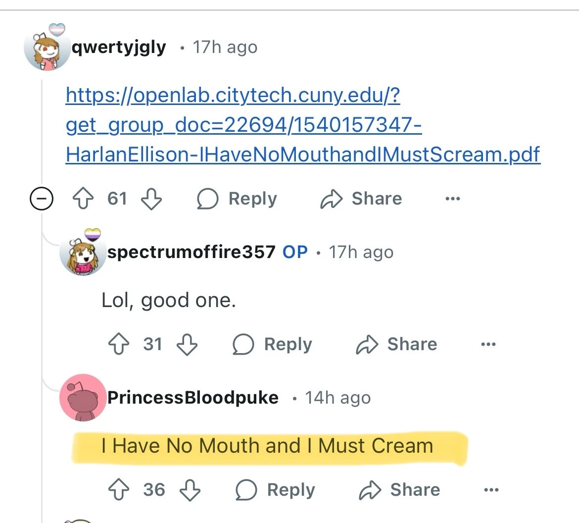Open qwertyjgly's user profile name

tap(119, 48)
